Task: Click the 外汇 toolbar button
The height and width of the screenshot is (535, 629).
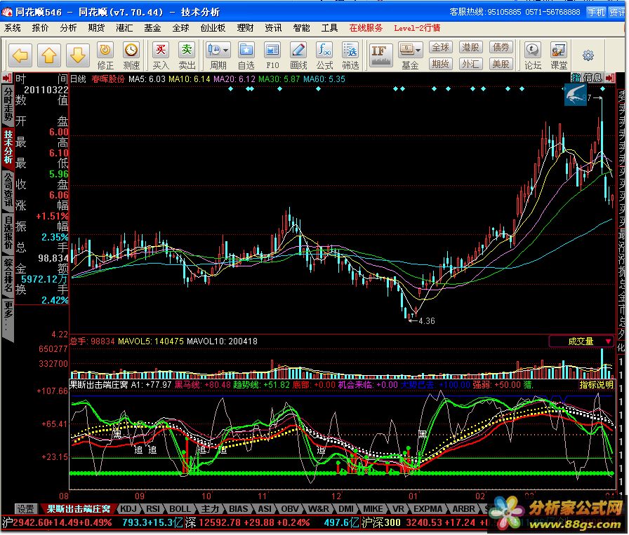Action: 470,64
